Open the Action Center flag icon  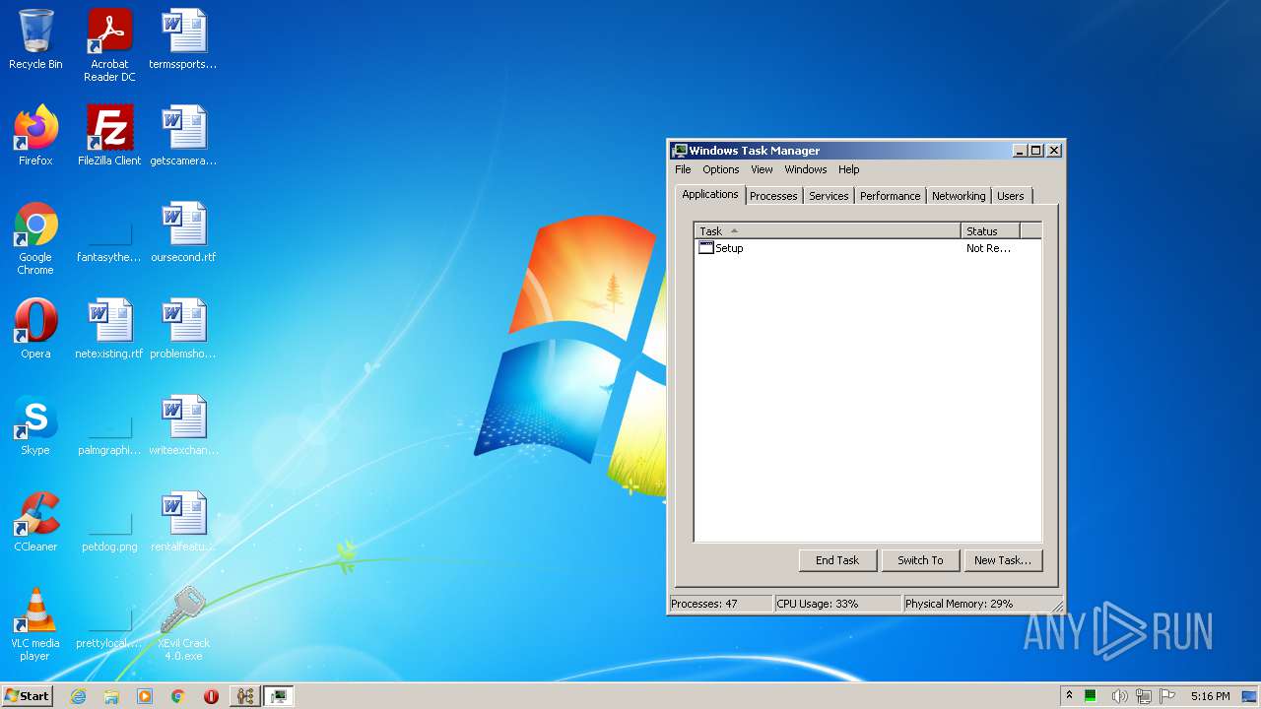tap(1167, 696)
